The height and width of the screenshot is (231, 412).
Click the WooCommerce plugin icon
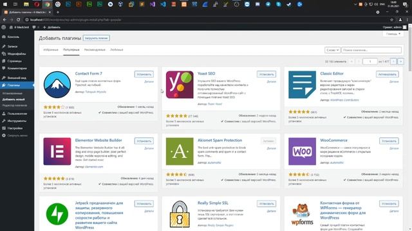[302, 151]
